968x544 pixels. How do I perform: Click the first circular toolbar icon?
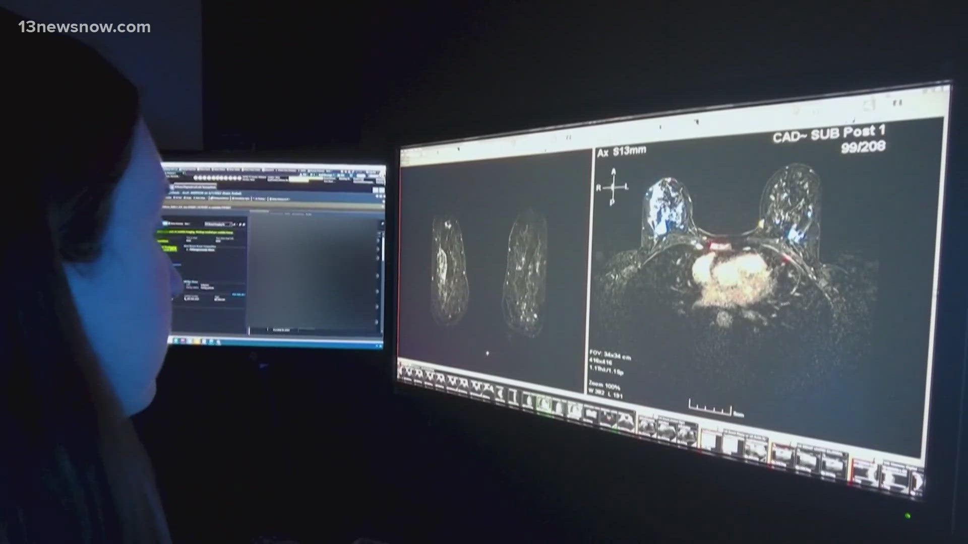tap(196, 178)
